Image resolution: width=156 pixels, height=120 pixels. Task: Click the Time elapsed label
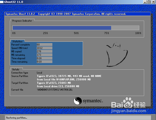pyautogui.click(x=18, y=58)
